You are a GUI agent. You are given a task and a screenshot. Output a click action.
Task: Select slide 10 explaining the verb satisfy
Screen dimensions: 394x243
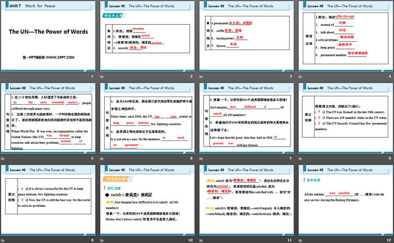(147, 200)
